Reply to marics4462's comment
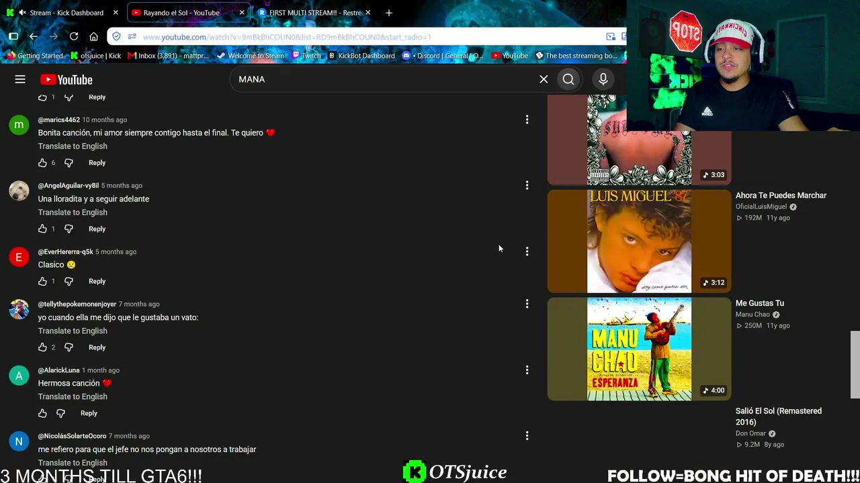Viewport: 860px width, 483px height. tap(97, 163)
